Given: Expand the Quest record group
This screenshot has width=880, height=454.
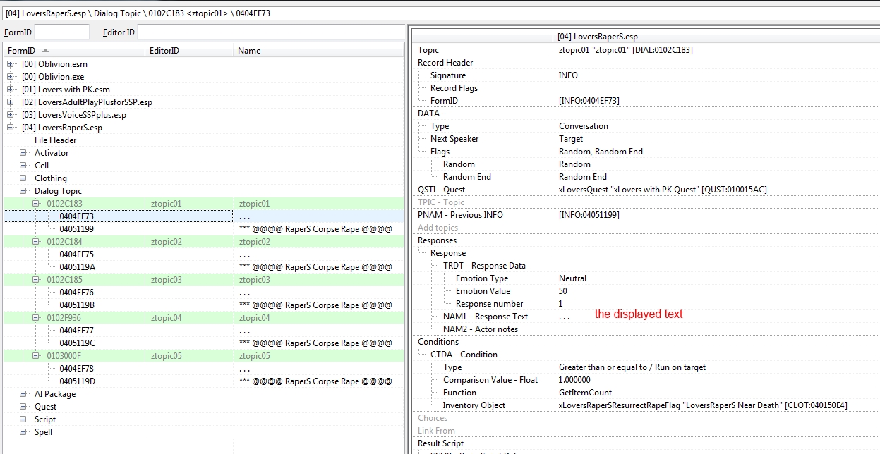Looking at the screenshot, I should 23,407.
